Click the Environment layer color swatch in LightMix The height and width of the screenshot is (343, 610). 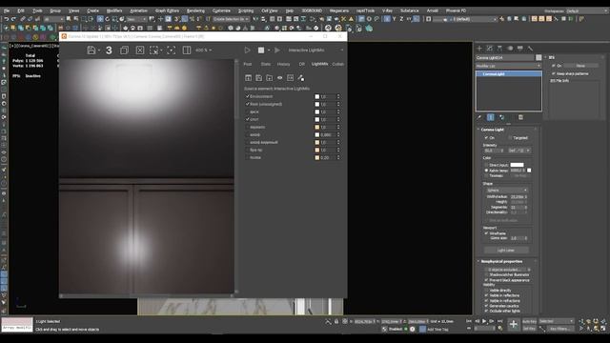[317, 96]
